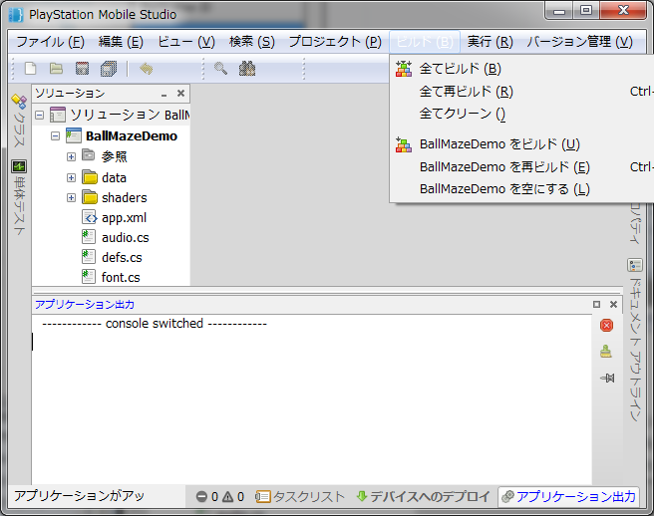Image resolution: width=654 pixels, height=516 pixels.
Task: Close the ソリューション panel
Action: pos(180,93)
